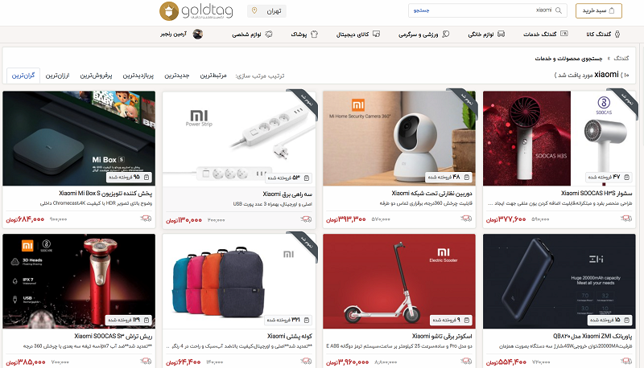The height and width of the screenshot is (368, 644).
Task: Open the لوازم شخصی category menu
Action: (x=252, y=35)
